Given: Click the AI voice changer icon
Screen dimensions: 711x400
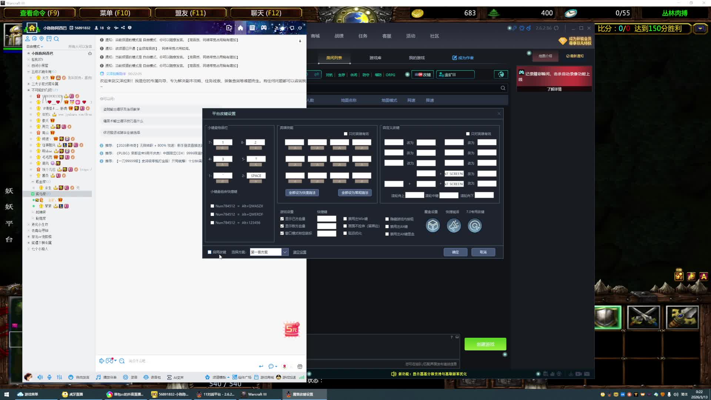Looking at the screenshot, I should pos(169,377).
